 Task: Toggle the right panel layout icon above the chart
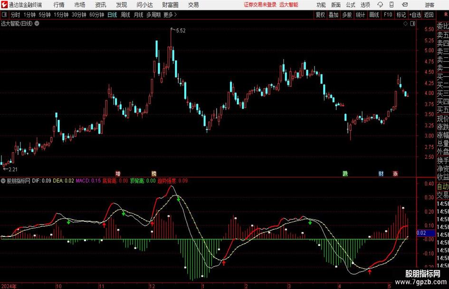click(x=412, y=24)
